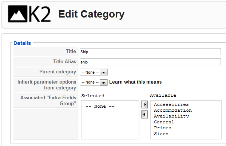Choose Availability from the Available list

click(171, 116)
